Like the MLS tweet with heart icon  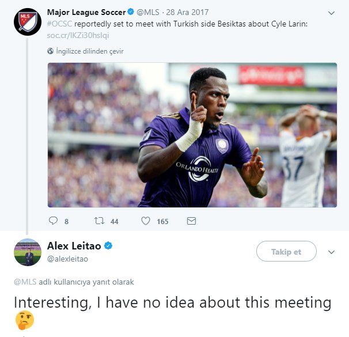(146, 221)
